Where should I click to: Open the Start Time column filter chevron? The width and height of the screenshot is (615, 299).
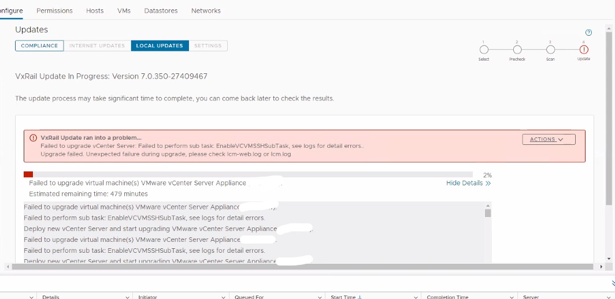click(x=415, y=297)
